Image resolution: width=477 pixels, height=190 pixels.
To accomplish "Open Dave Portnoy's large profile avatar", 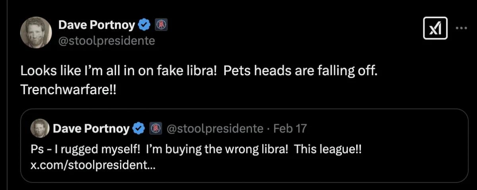I will point(36,33).
